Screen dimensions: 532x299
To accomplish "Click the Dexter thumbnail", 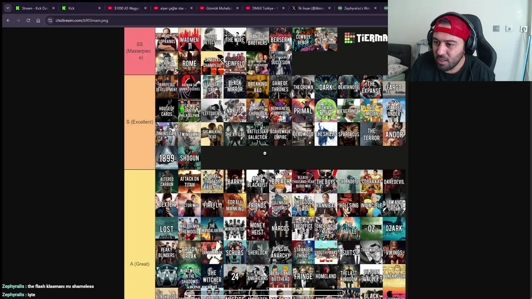I will coord(167,205).
